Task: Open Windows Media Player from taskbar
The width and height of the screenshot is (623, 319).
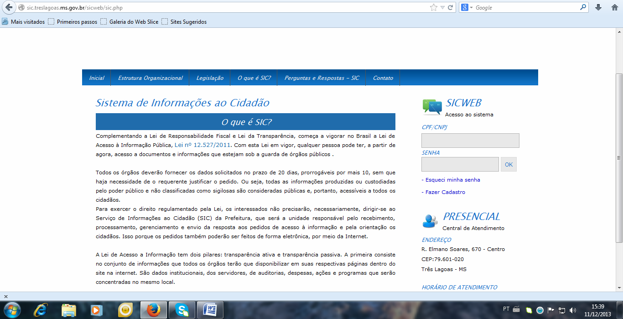Action: point(97,310)
